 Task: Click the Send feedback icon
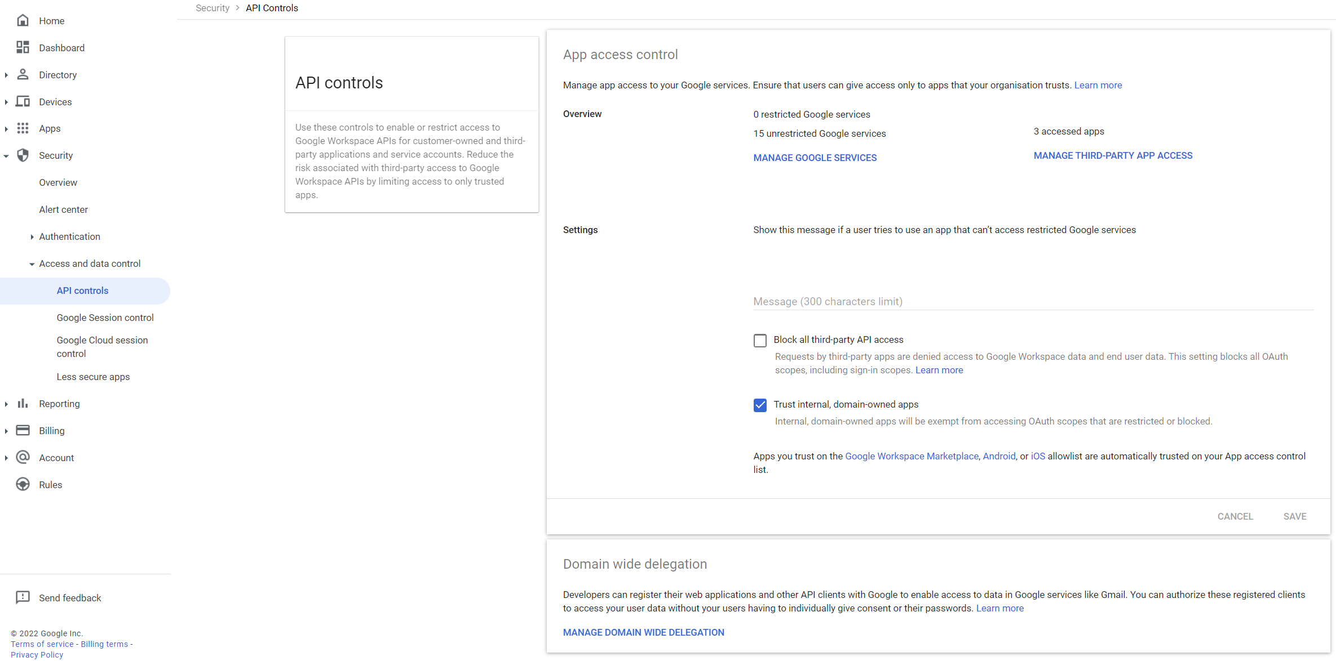point(23,597)
